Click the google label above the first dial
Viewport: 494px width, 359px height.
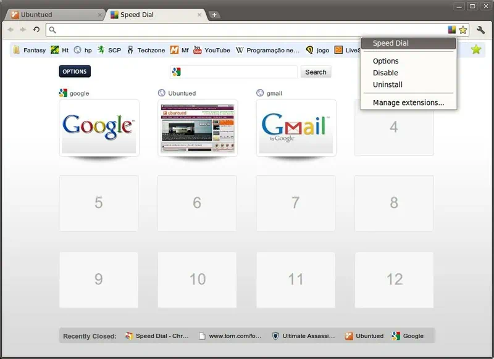[79, 93]
